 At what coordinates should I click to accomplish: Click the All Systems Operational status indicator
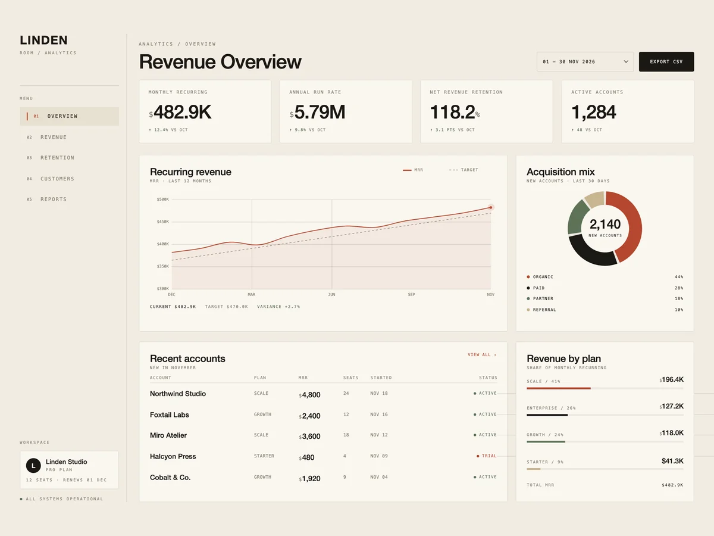pyautogui.click(x=61, y=499)
